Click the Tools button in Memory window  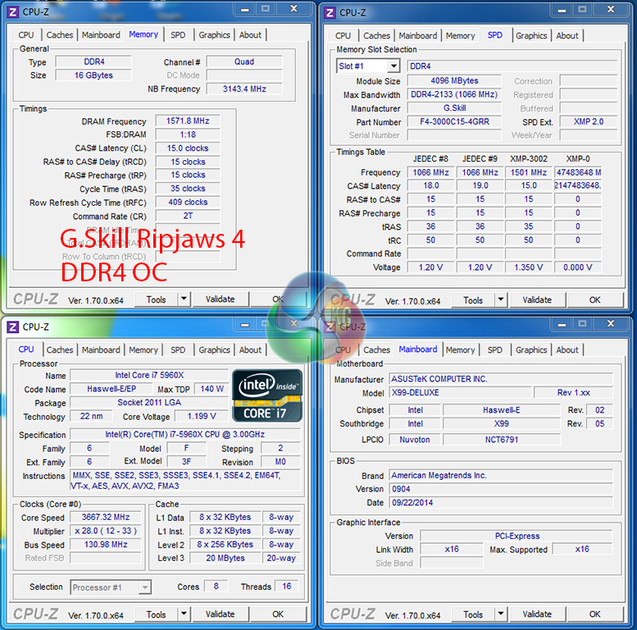(156, 299)
